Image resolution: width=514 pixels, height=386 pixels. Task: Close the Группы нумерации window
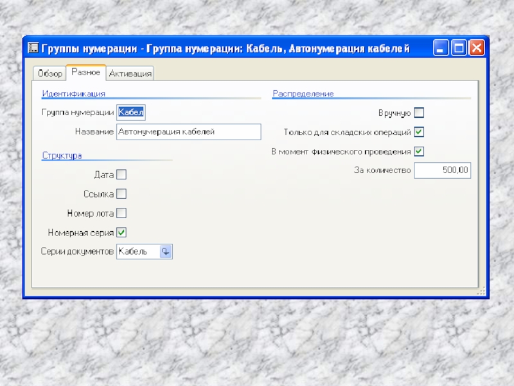(477, 48)
